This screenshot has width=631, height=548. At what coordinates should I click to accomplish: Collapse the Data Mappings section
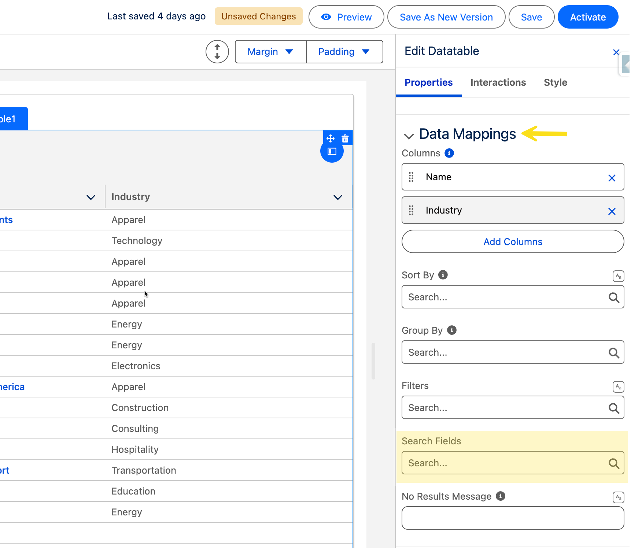[409, 136]
